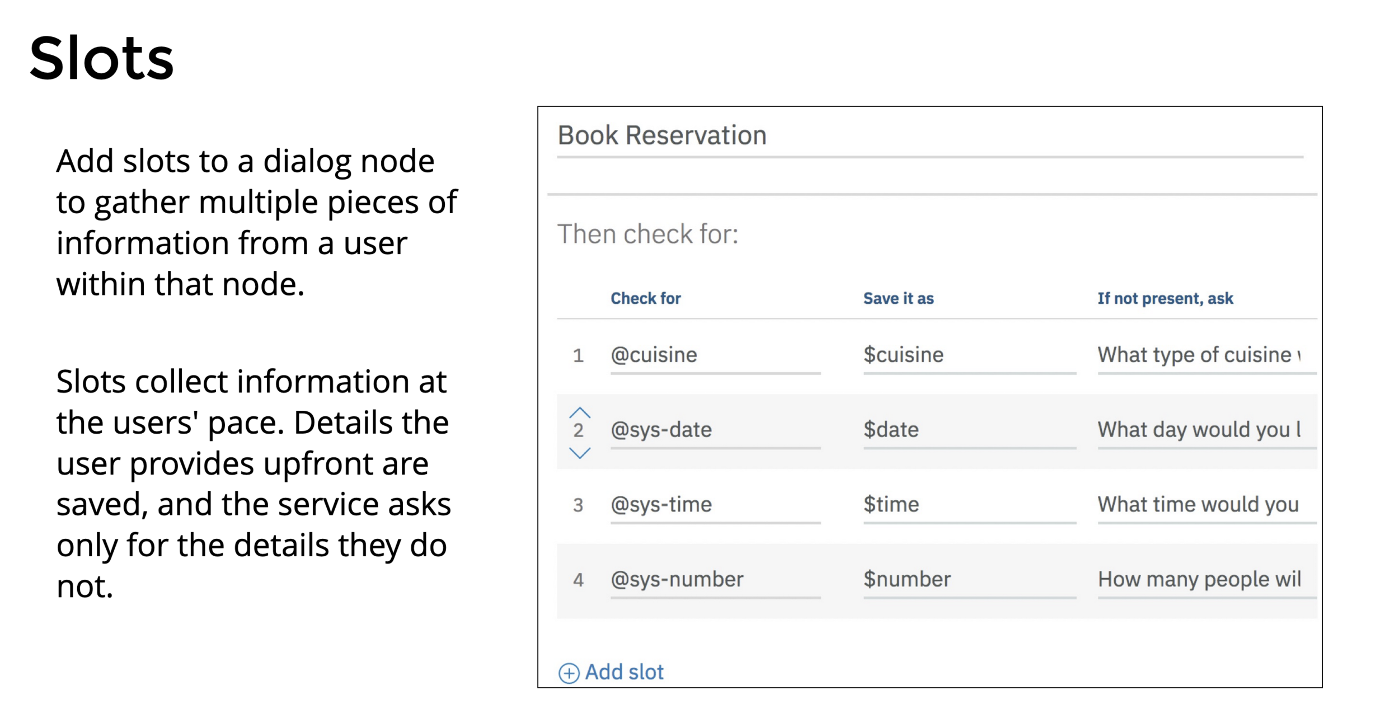This screenshot has width=1399, height=709.
Task: Move slot 2 down with chevron
Action: point(580,453)
